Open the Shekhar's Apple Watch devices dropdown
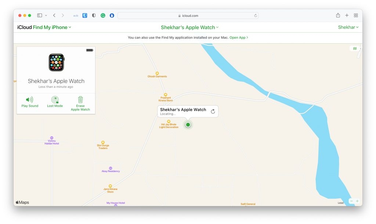This screenshot has width=376, height=224. click(190, 27)
